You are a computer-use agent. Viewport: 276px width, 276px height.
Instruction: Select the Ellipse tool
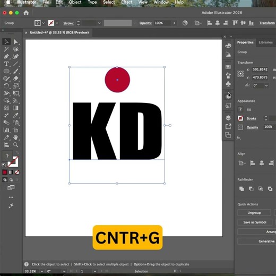pyautogui.click(x=6, y=71)
